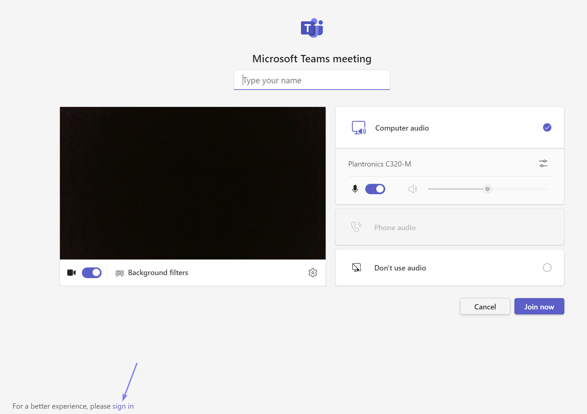Click the microphone icon
The height and width of the screenshot is (414, 587).
coord(355,189)
